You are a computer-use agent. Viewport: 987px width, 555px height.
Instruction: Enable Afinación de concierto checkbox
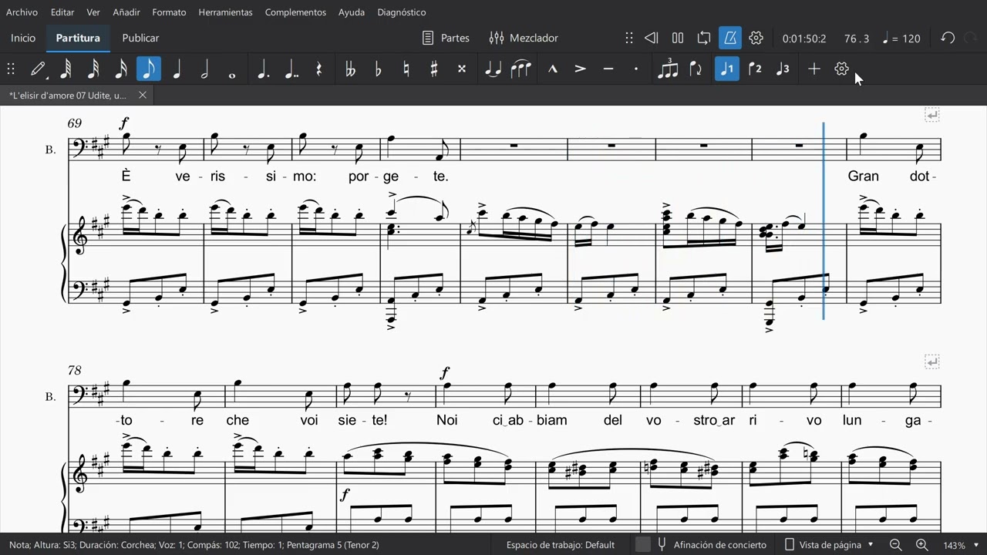tap(643, 545)
